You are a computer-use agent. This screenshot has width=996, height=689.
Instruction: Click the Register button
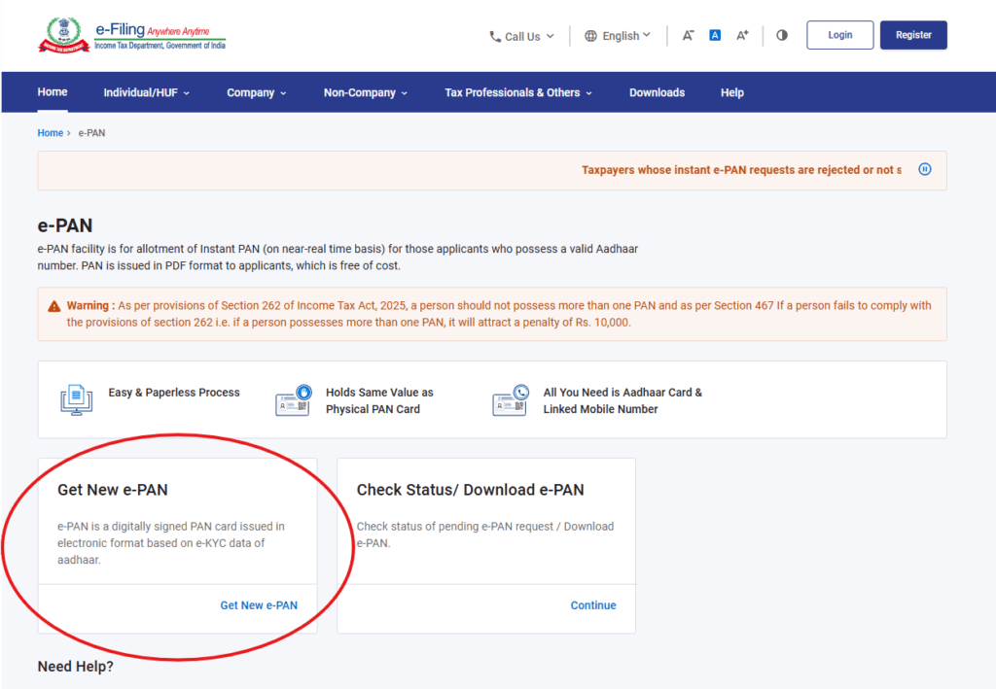point(913,35)
